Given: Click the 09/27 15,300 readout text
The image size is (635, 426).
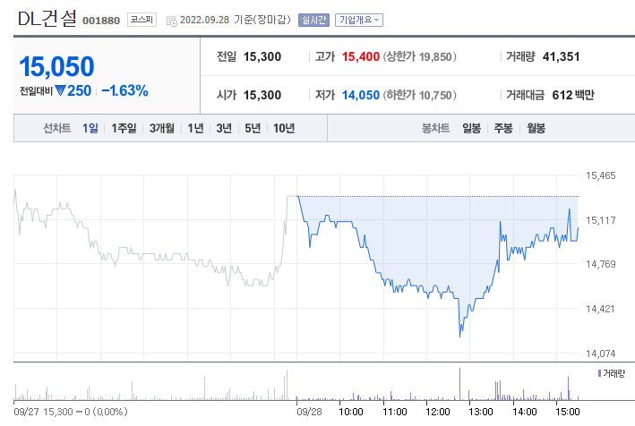Looking at the screenshot, I should pyautogui.click(x=71, y=412).
